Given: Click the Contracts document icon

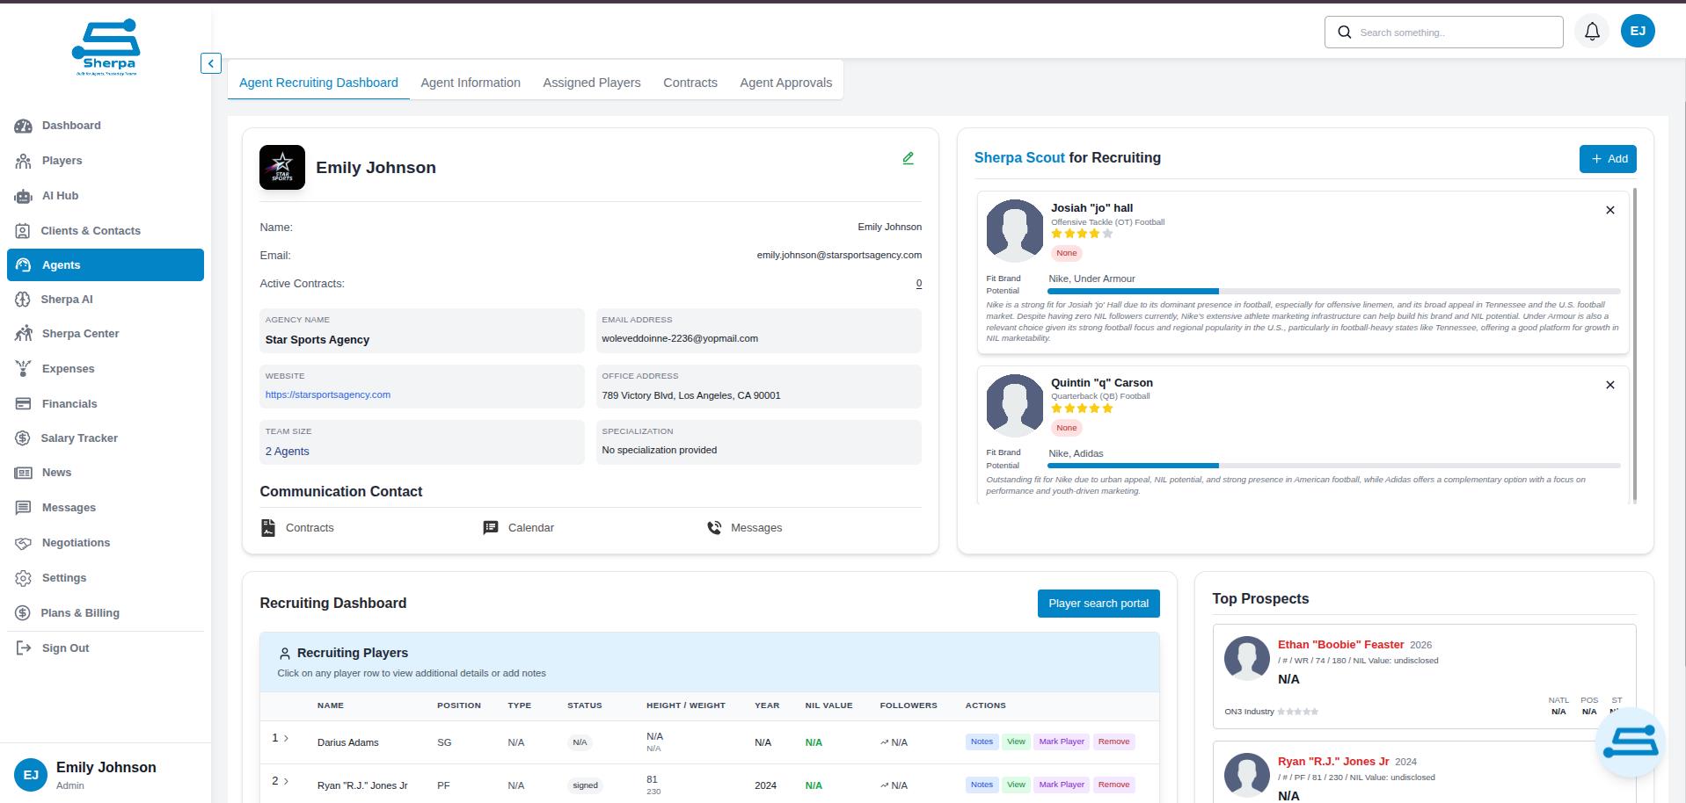Looking at the screenshot, I should (x=268, y=528).
